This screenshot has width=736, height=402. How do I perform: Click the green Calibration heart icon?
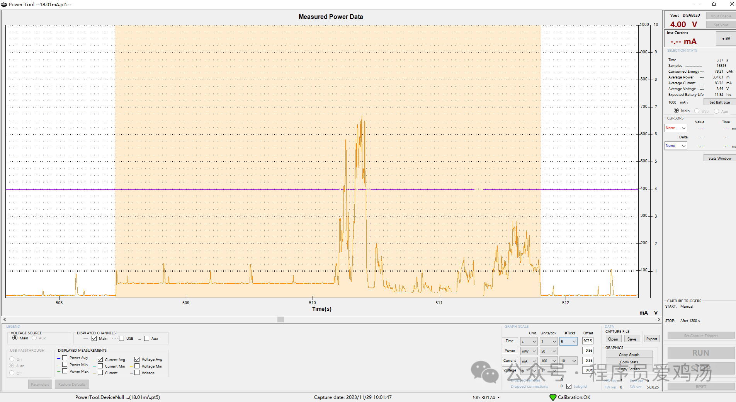553,397
